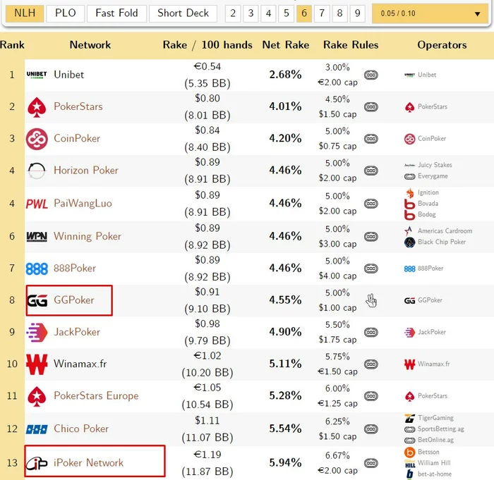Select the NLH game type tab

25,13
